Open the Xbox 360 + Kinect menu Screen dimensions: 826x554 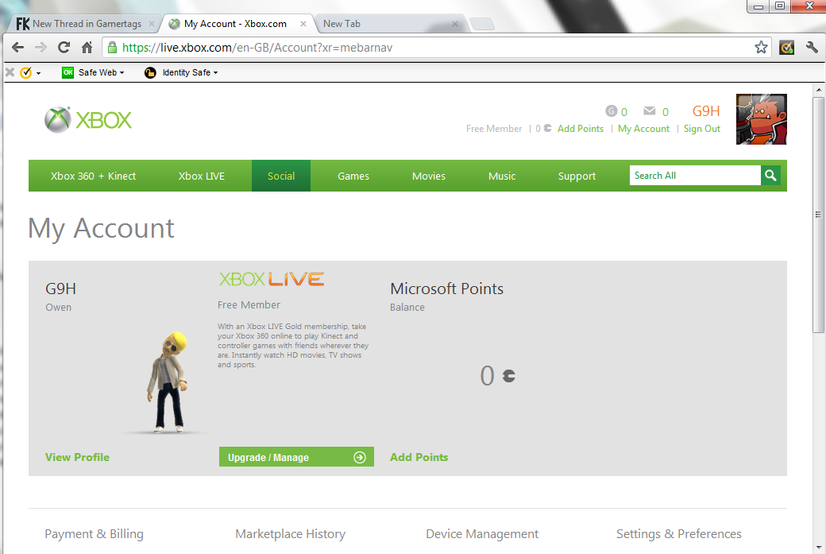coord(93,176)
